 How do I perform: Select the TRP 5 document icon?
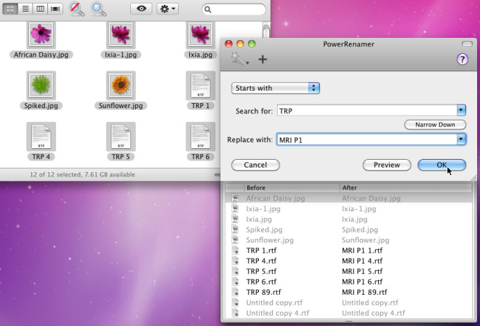point(121,136)
